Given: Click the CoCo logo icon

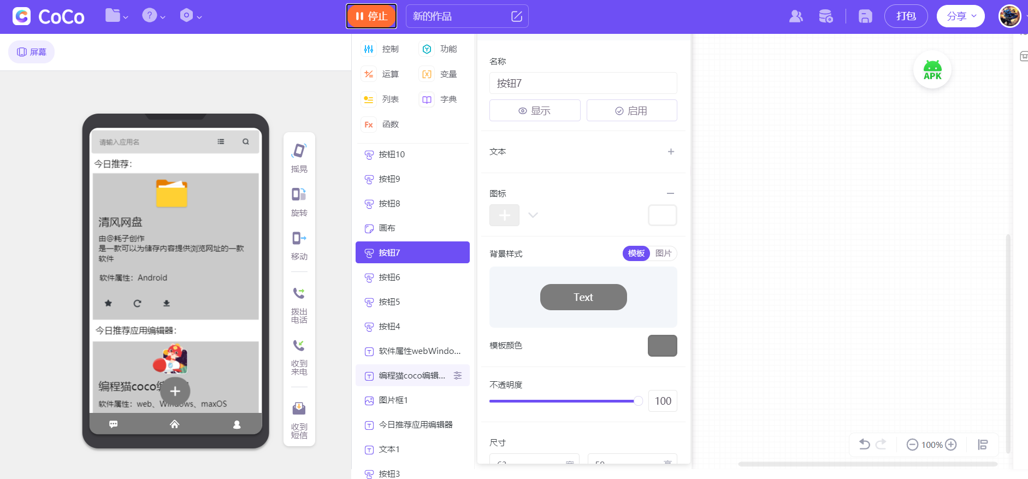Looking at the screenshot, I should point(22,16).
